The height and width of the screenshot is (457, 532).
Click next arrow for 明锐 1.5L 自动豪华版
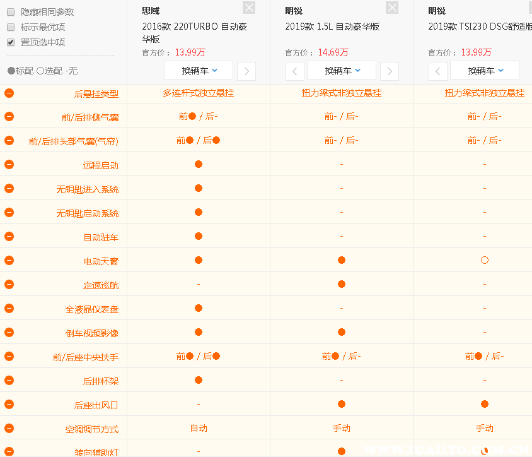[x=390, y=71]
